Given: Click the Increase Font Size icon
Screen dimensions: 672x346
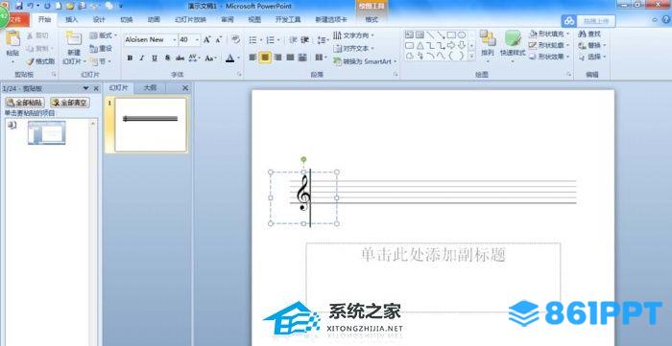Looking at the screenshot, I should [207, 39].
